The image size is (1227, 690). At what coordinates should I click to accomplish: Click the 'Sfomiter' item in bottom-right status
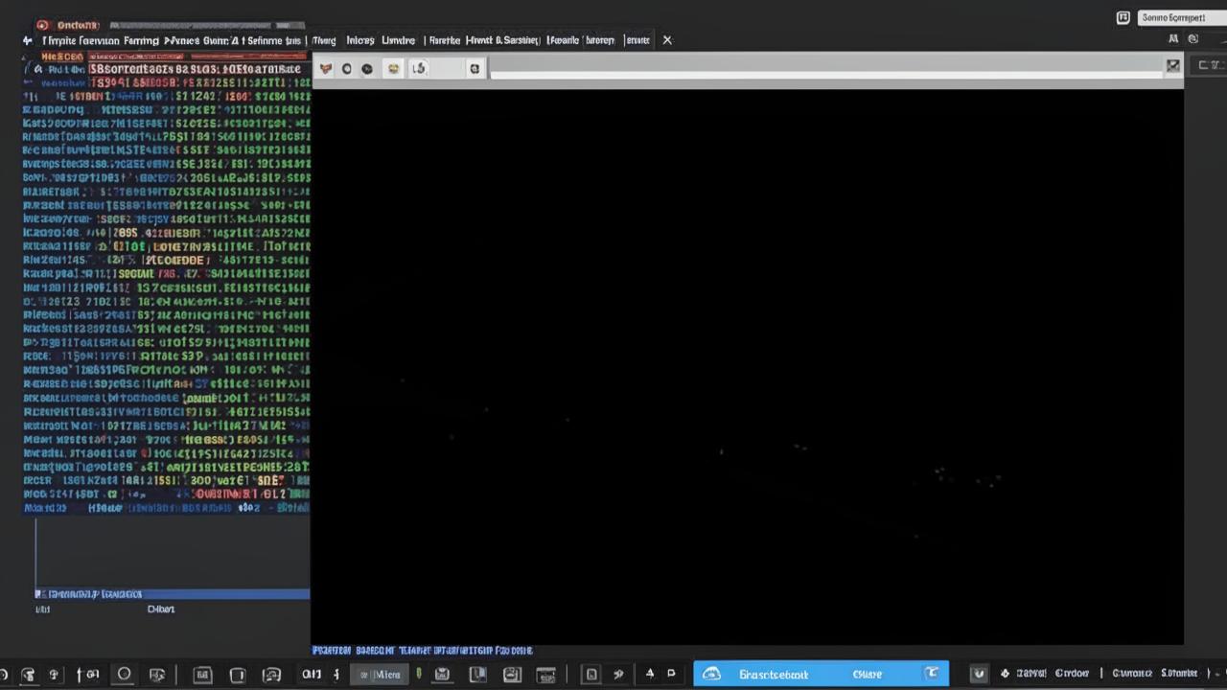click(1179, 674)
